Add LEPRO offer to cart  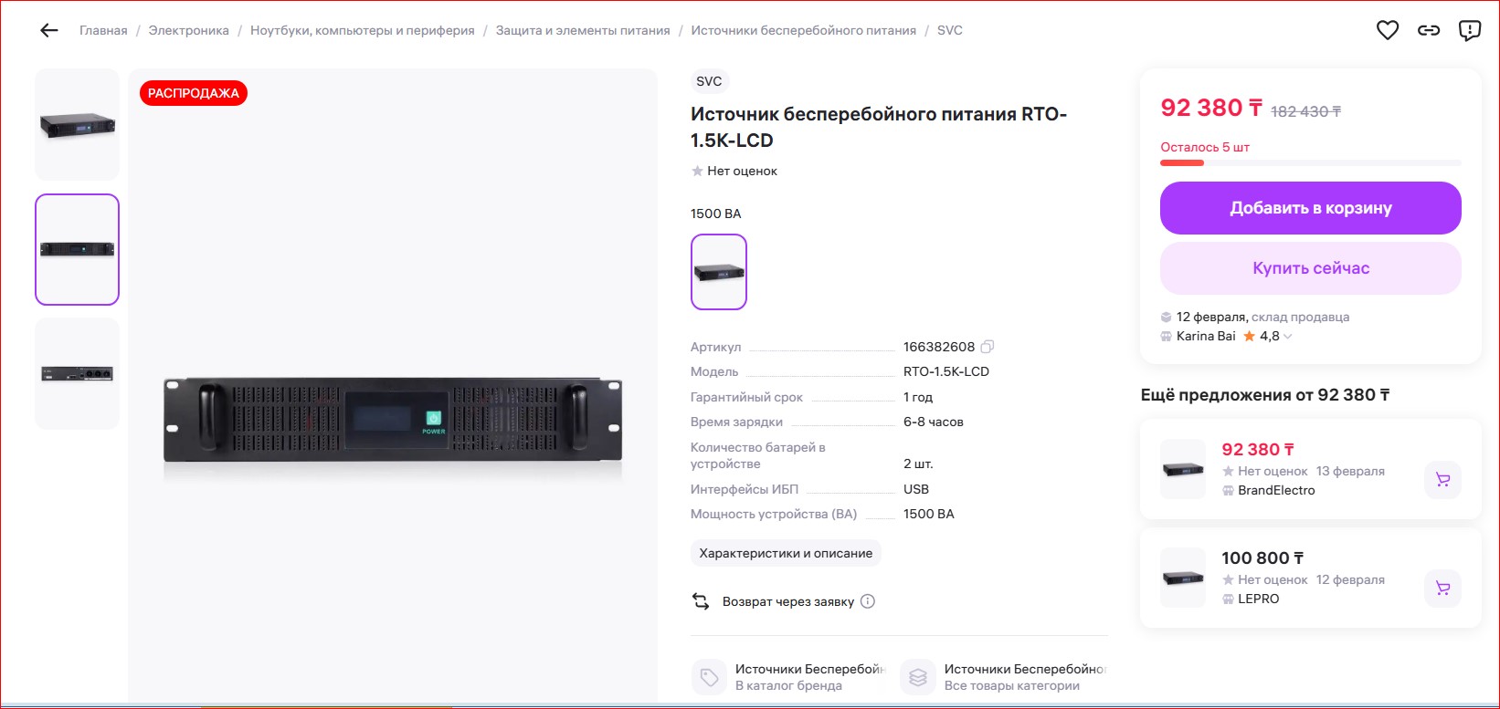coord(1442,589)
